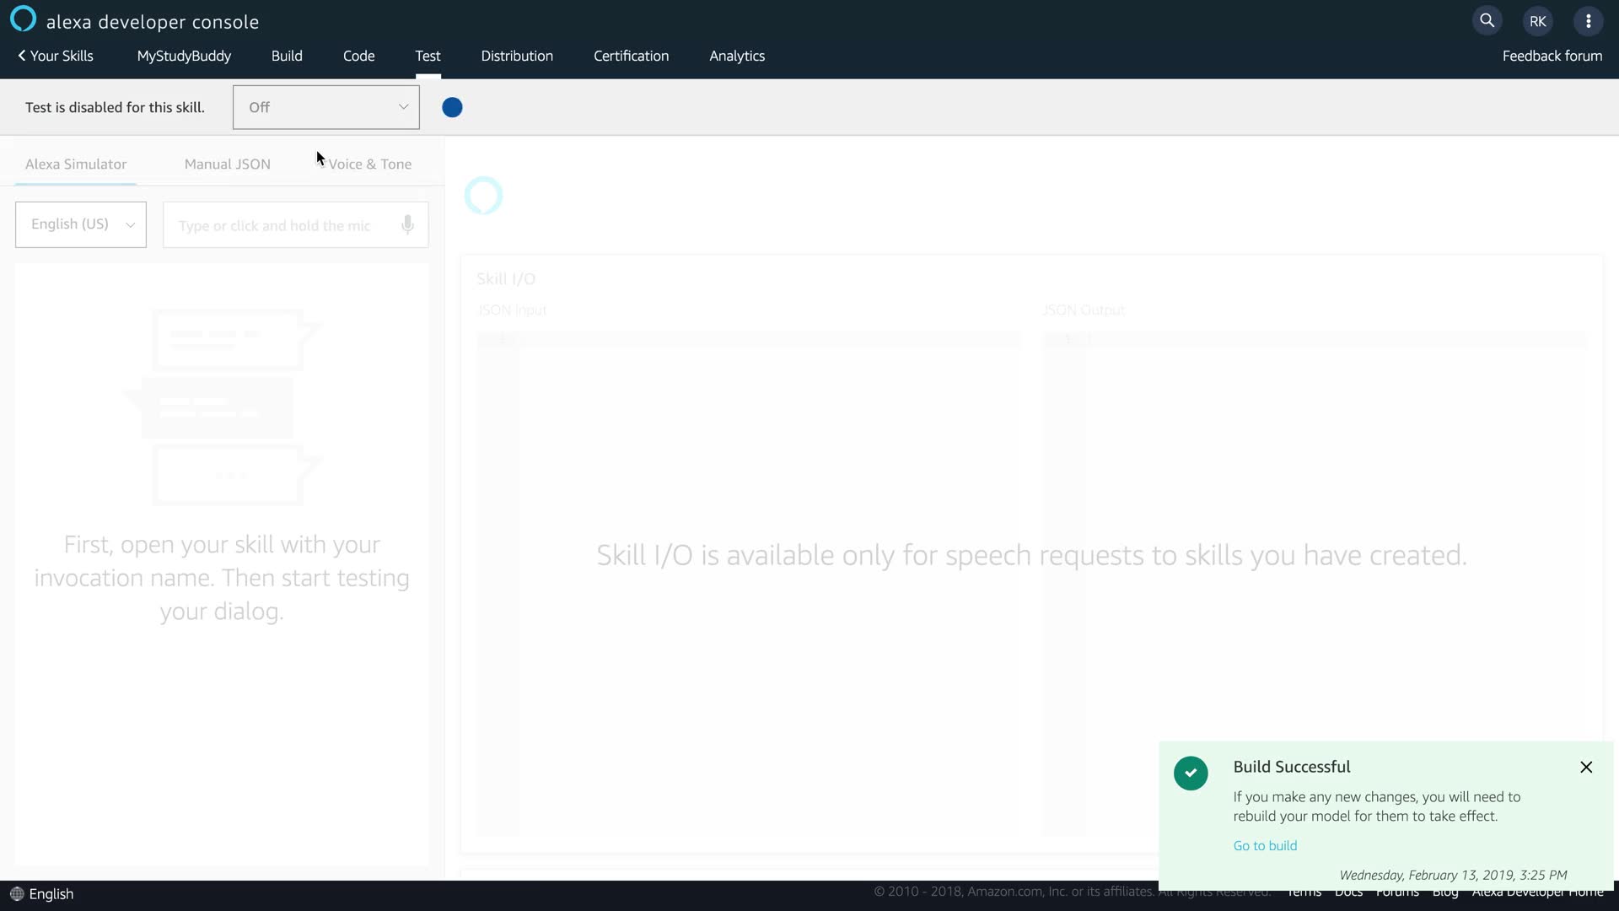Viewport: 1619px width, 911px height.
Task: Click the globe language icon
Action: click(x=16, y=893)
